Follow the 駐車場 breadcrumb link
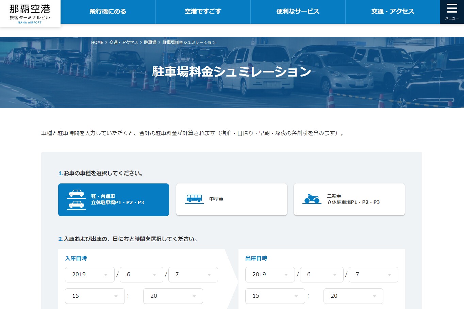 150,43
